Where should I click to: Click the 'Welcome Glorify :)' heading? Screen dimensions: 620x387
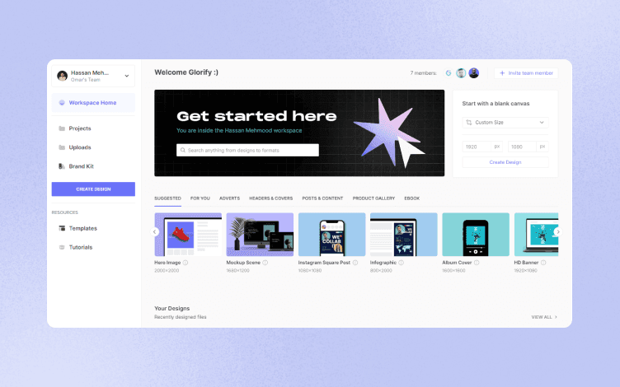pos(186,72)
